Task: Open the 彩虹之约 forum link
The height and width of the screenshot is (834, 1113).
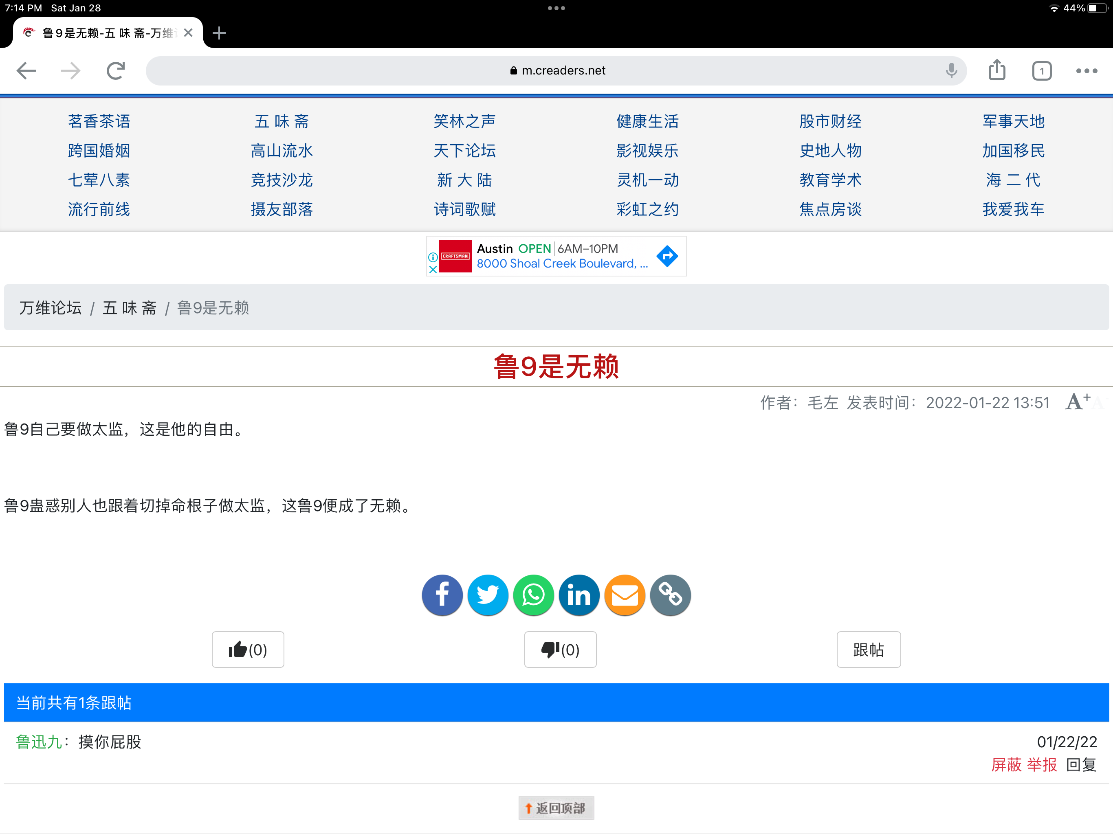Action: coord(648,209)
